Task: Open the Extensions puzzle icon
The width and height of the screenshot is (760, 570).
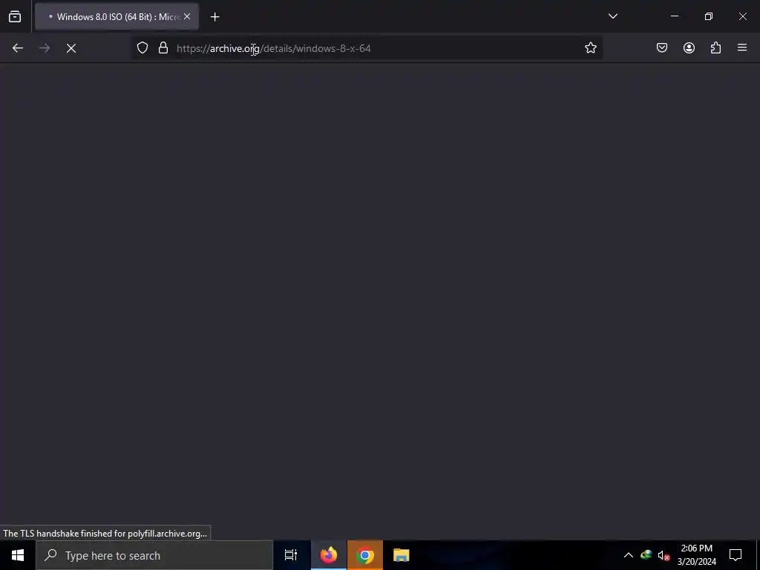Action: pos(715,48)
